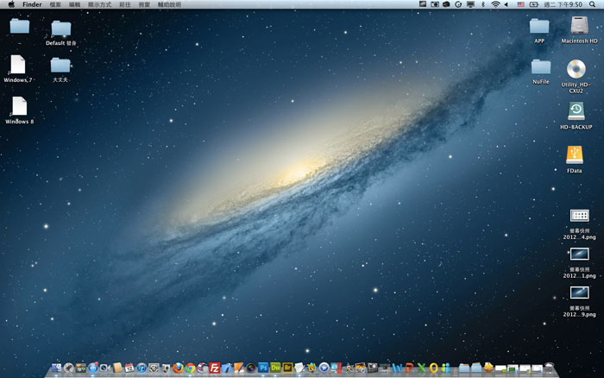This screenshot has width=604, height=378.
Task: Open Finder from the Dock
Action: (56, 368)
